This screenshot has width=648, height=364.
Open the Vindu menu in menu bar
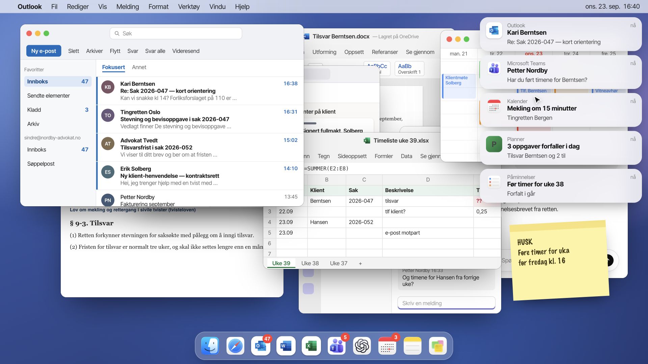click(217, 6)
